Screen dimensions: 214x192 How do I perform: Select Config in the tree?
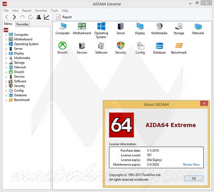pyautogui.click(x=19, y=90)
